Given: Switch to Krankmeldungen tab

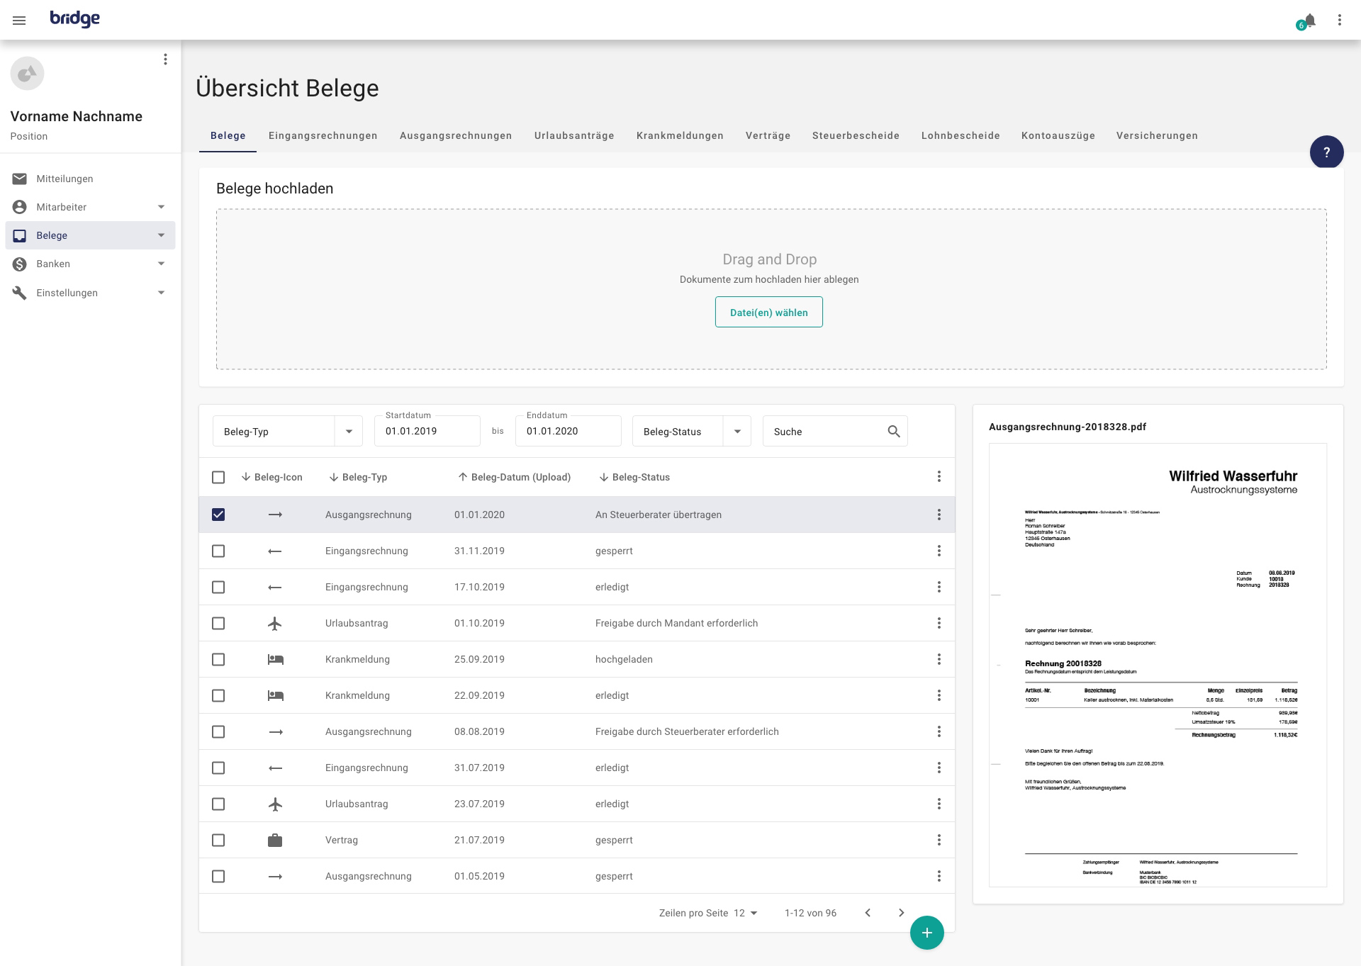Looking at the screenshot, I should [680, 135].
